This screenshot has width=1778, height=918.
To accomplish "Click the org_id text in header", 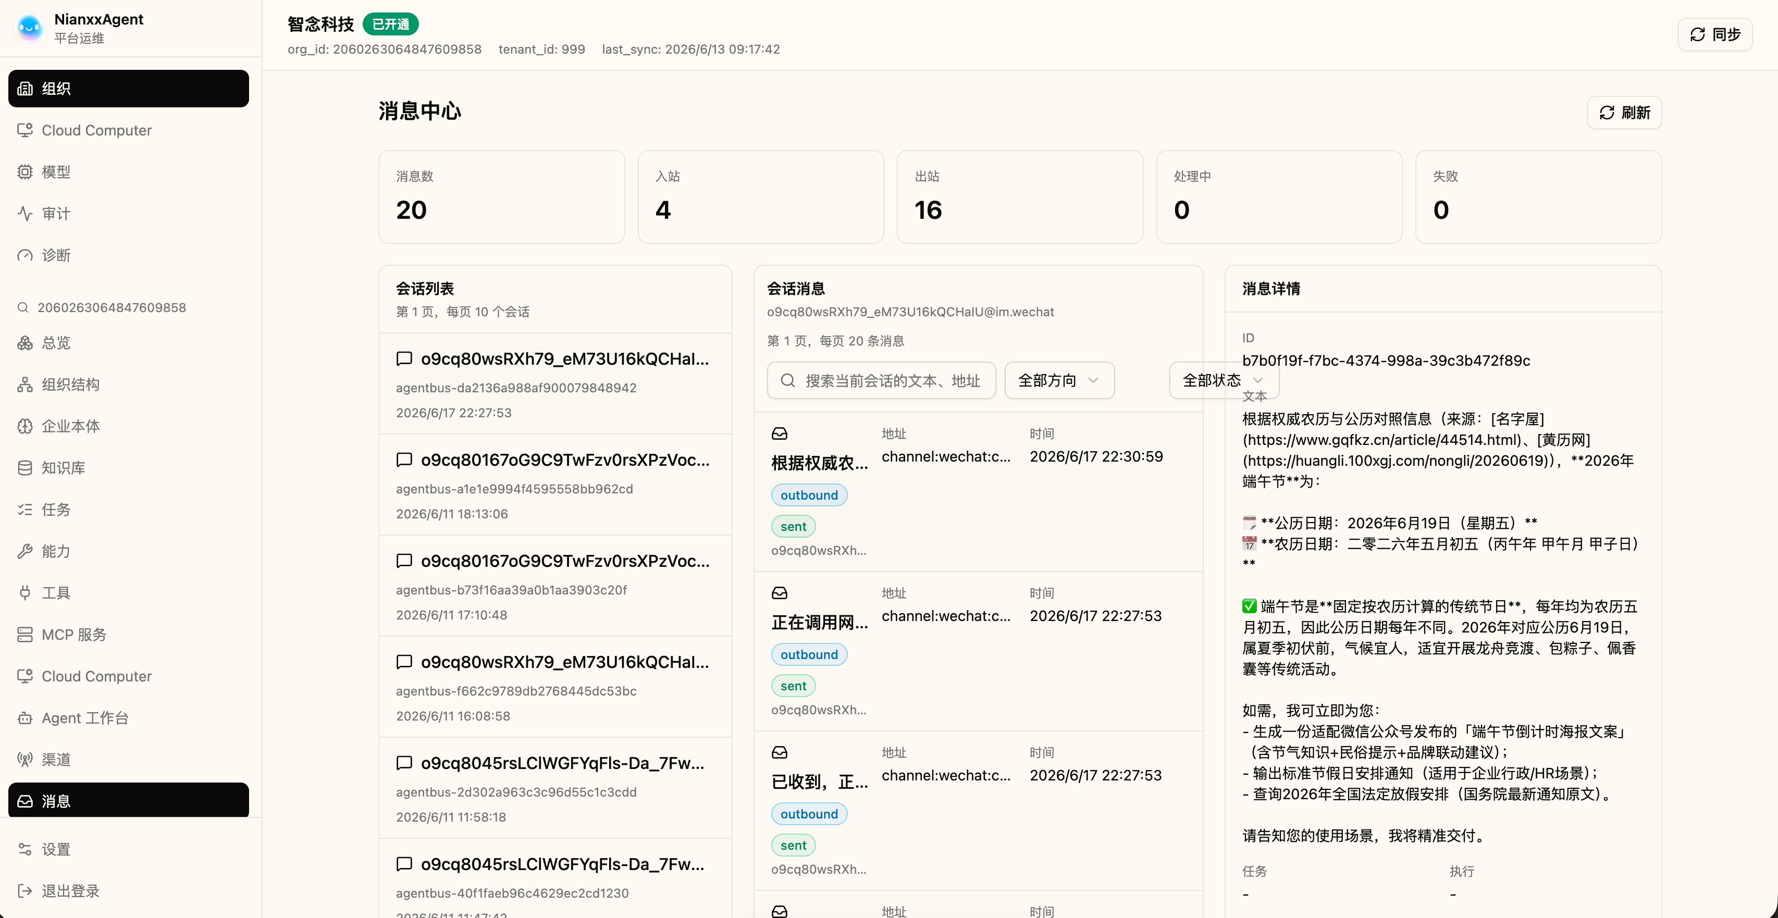I will 385,49.
